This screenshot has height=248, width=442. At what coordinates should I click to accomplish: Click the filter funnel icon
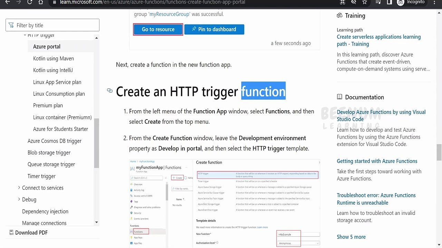point(11,25)
